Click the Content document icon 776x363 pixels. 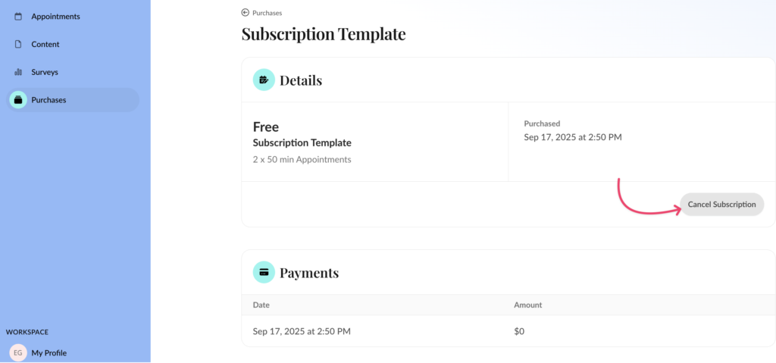point(18,44)
